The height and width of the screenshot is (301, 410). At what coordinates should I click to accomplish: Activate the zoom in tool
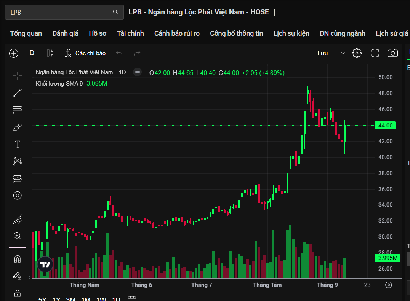click(17, 236)
